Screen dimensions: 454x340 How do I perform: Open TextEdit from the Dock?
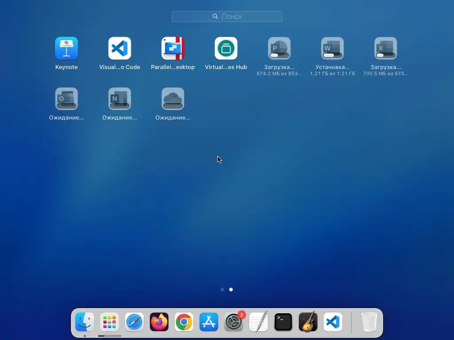point(258,322)
